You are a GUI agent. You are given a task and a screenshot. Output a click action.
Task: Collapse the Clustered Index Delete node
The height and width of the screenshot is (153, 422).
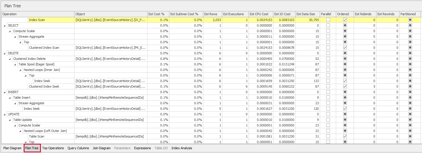10,59
